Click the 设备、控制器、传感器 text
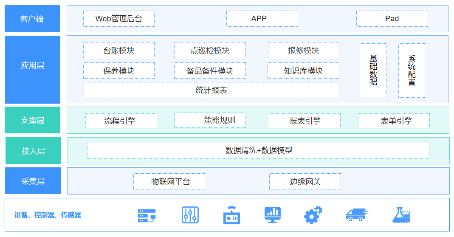This screenshot has height=237, width=454. click(48, 215)
